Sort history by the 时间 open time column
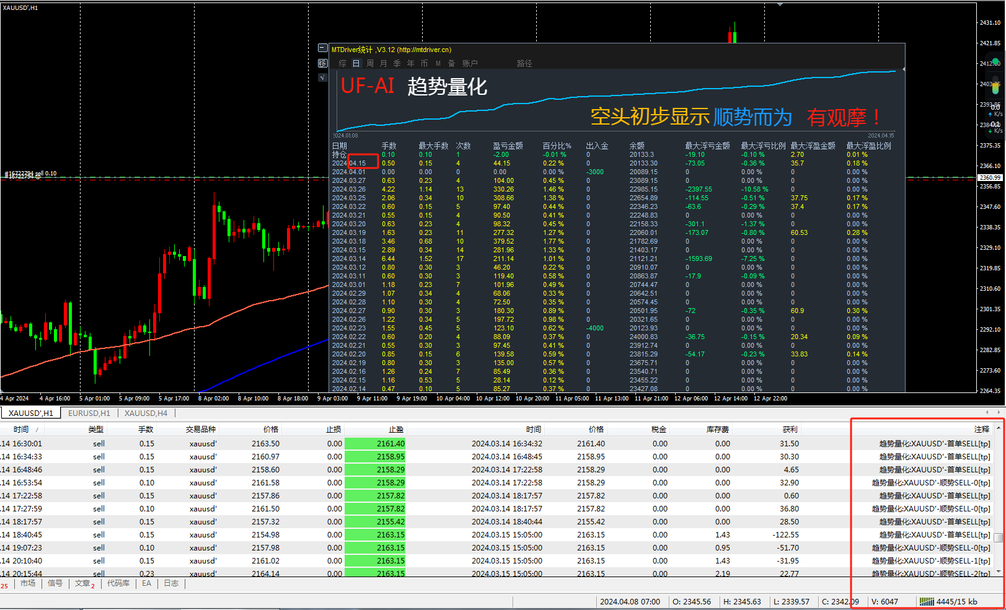This screenshot has height=610, width=1006. coord(22,429)
